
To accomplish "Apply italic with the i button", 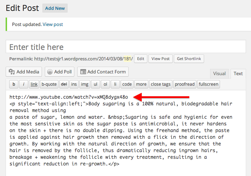I will click(x=24, y=84).
